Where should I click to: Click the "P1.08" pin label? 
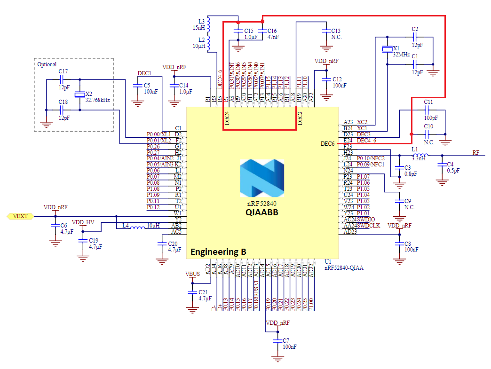[x=153, y=188]
